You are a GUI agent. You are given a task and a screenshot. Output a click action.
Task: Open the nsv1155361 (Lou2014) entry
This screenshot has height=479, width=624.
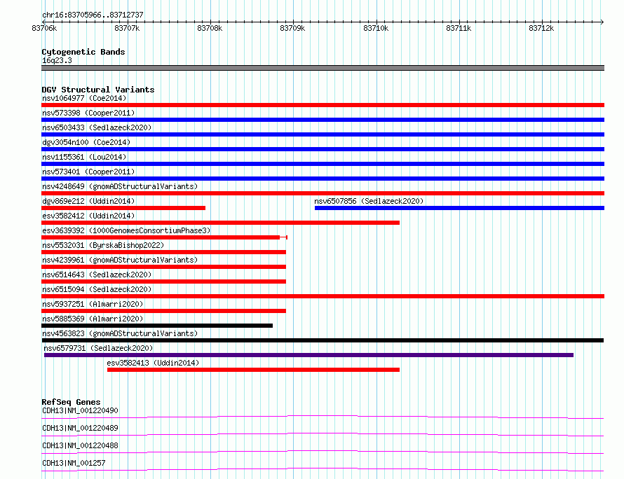[84, 157]
